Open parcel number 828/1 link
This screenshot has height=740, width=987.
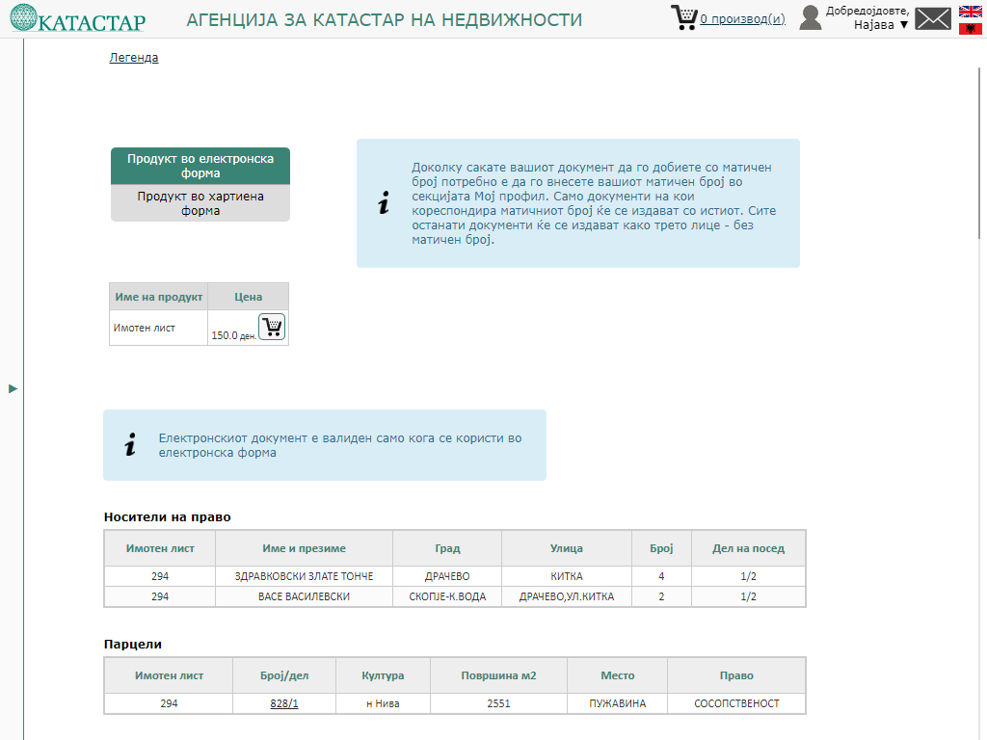click(284, 703)
